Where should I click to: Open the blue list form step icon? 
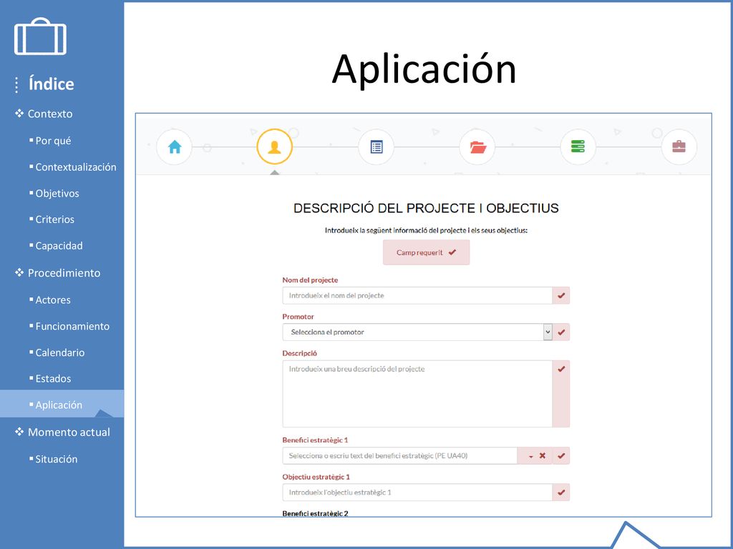click(x=377, y=147)
